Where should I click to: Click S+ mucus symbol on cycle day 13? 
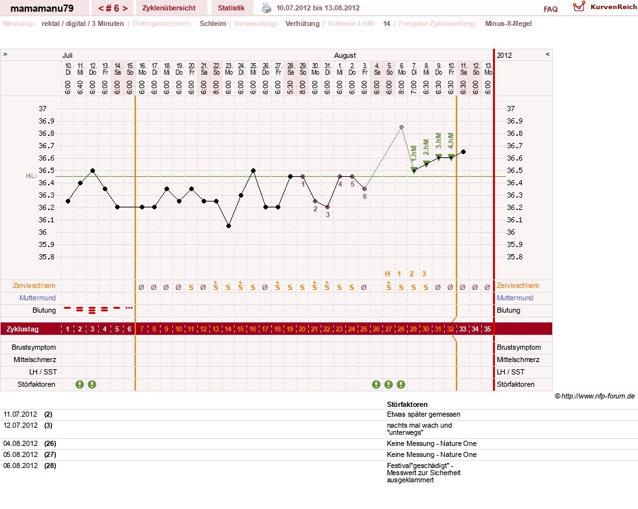pos(216,286)
